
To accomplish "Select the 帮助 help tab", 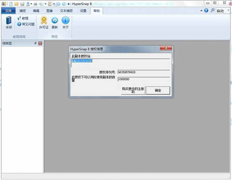I will (x=96, y=11).
